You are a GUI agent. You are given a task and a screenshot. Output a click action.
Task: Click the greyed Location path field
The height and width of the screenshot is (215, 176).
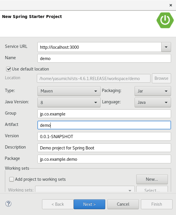(94, 78)
